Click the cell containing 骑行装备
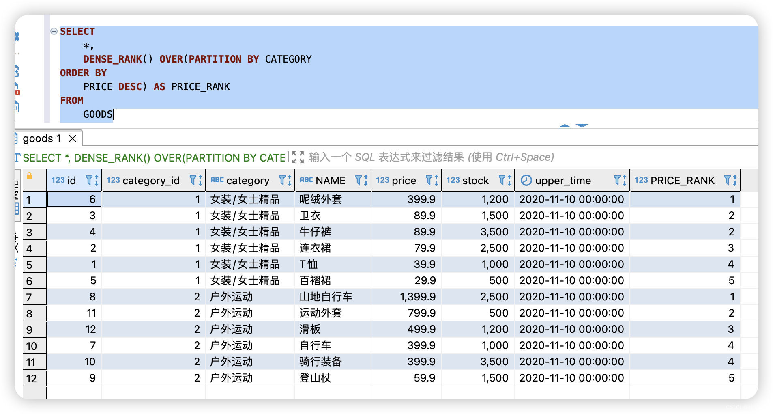The width and height of the screenshot is (773, 414). coord(333,362)
